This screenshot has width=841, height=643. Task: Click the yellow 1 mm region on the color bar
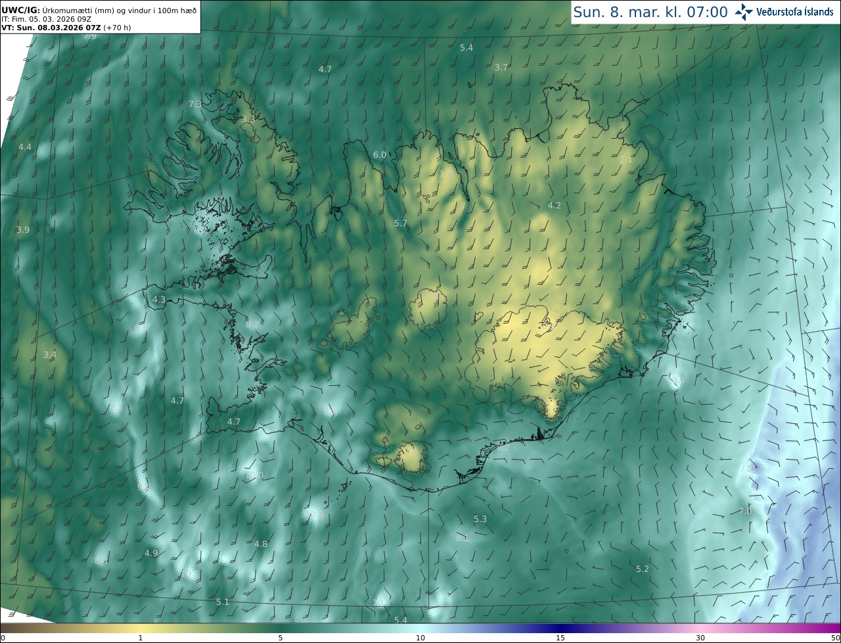pos(140,628)
